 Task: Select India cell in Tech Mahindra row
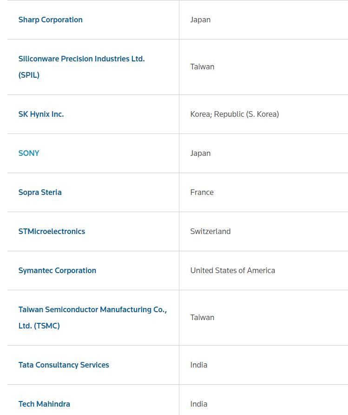pos(198,404)
